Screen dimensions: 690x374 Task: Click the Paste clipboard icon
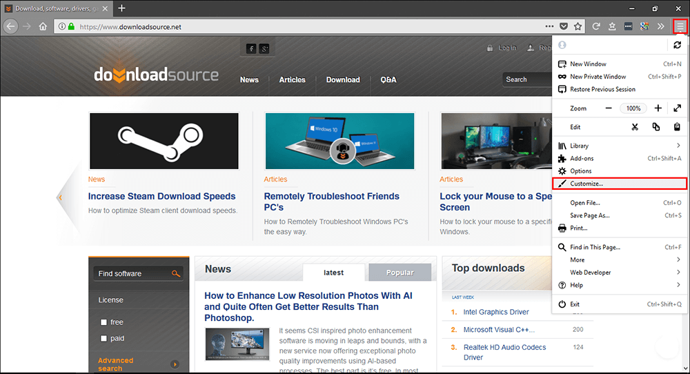click(x=677, y=127)
